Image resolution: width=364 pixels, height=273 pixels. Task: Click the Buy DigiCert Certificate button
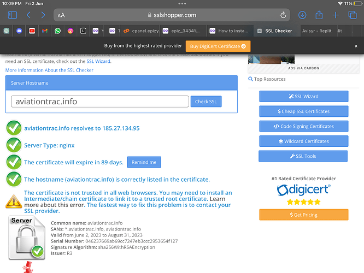coord(218,46)
